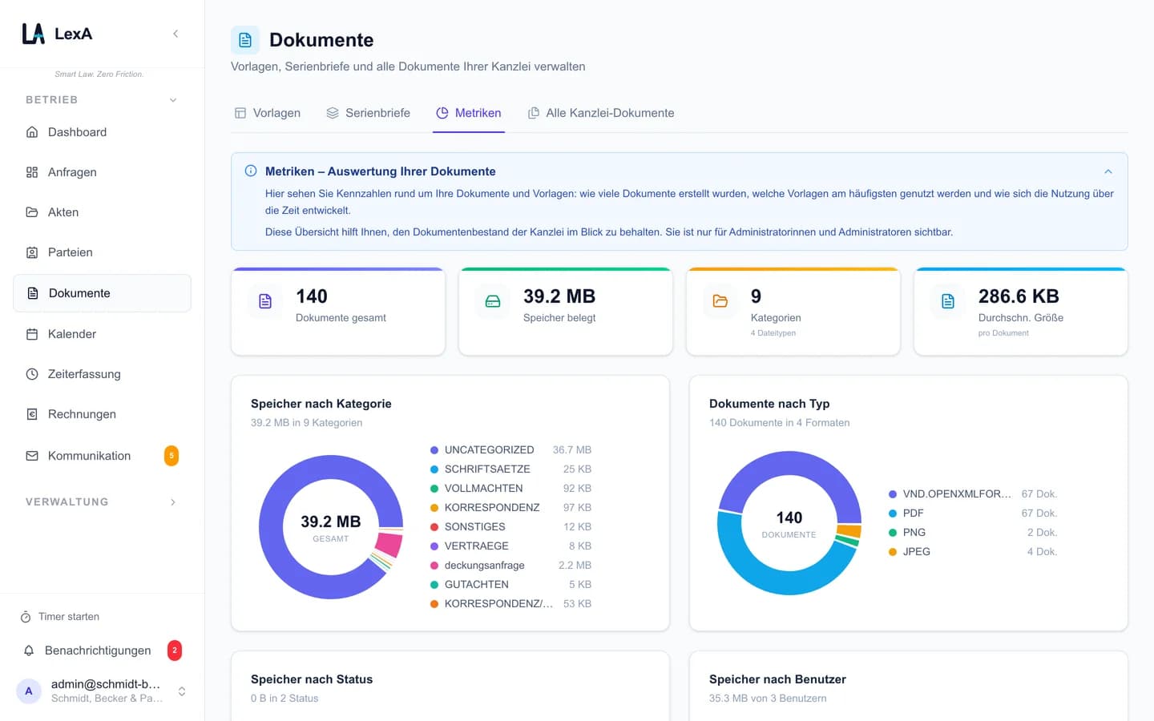Open Dashboard from the sidebar
This screenshot has height=721, width=1154.
[x=102, y=132]
